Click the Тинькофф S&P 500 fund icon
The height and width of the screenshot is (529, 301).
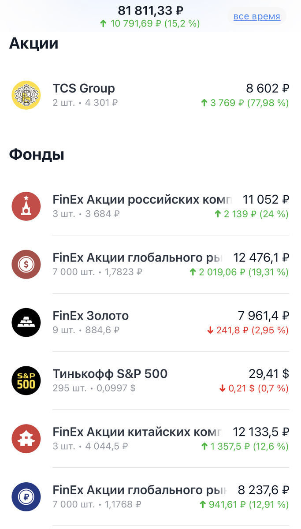point(26,380)
